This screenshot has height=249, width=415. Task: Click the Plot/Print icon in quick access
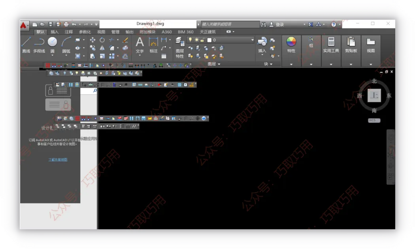(x=66, y=24)
